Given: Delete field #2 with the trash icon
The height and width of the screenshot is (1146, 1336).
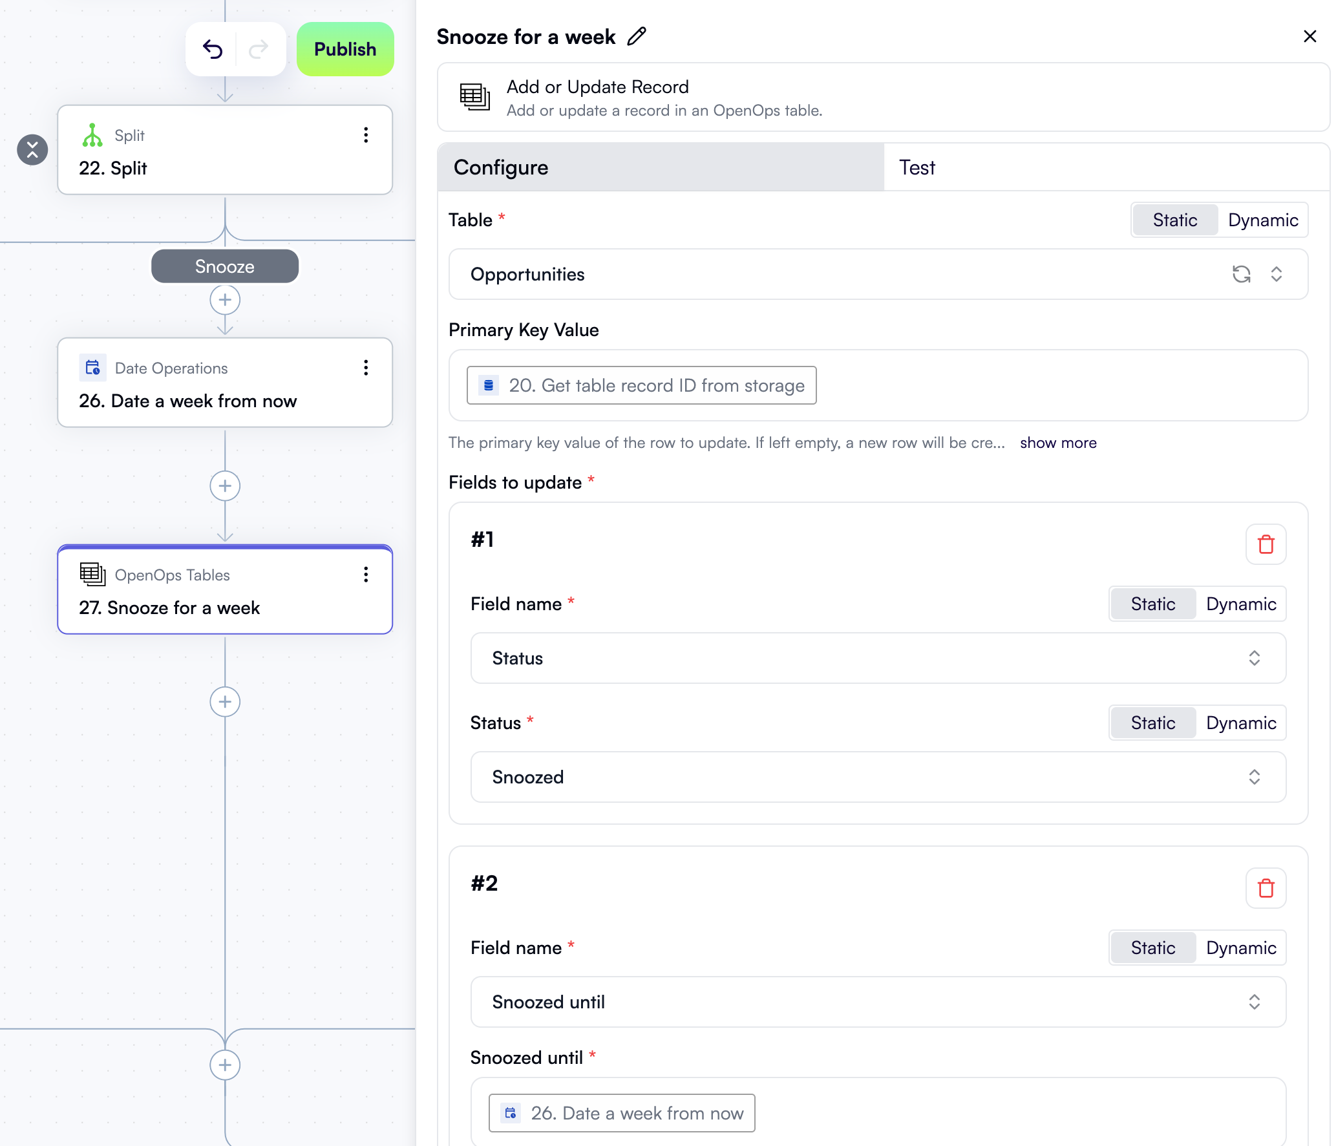Looking at the screenshot, I should pos(1266,887).
